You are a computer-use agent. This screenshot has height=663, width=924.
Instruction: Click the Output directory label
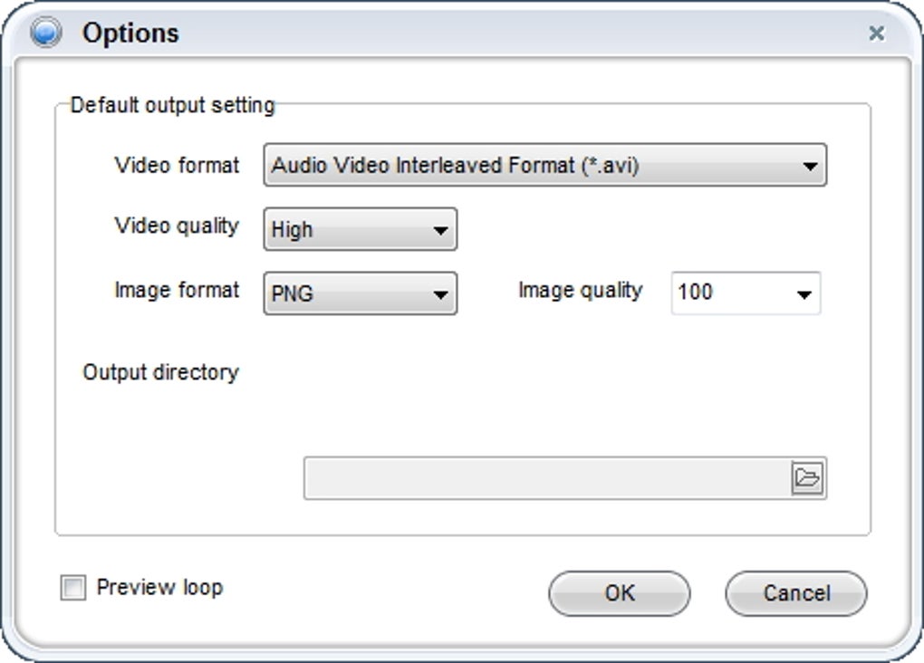coord(161,372)
